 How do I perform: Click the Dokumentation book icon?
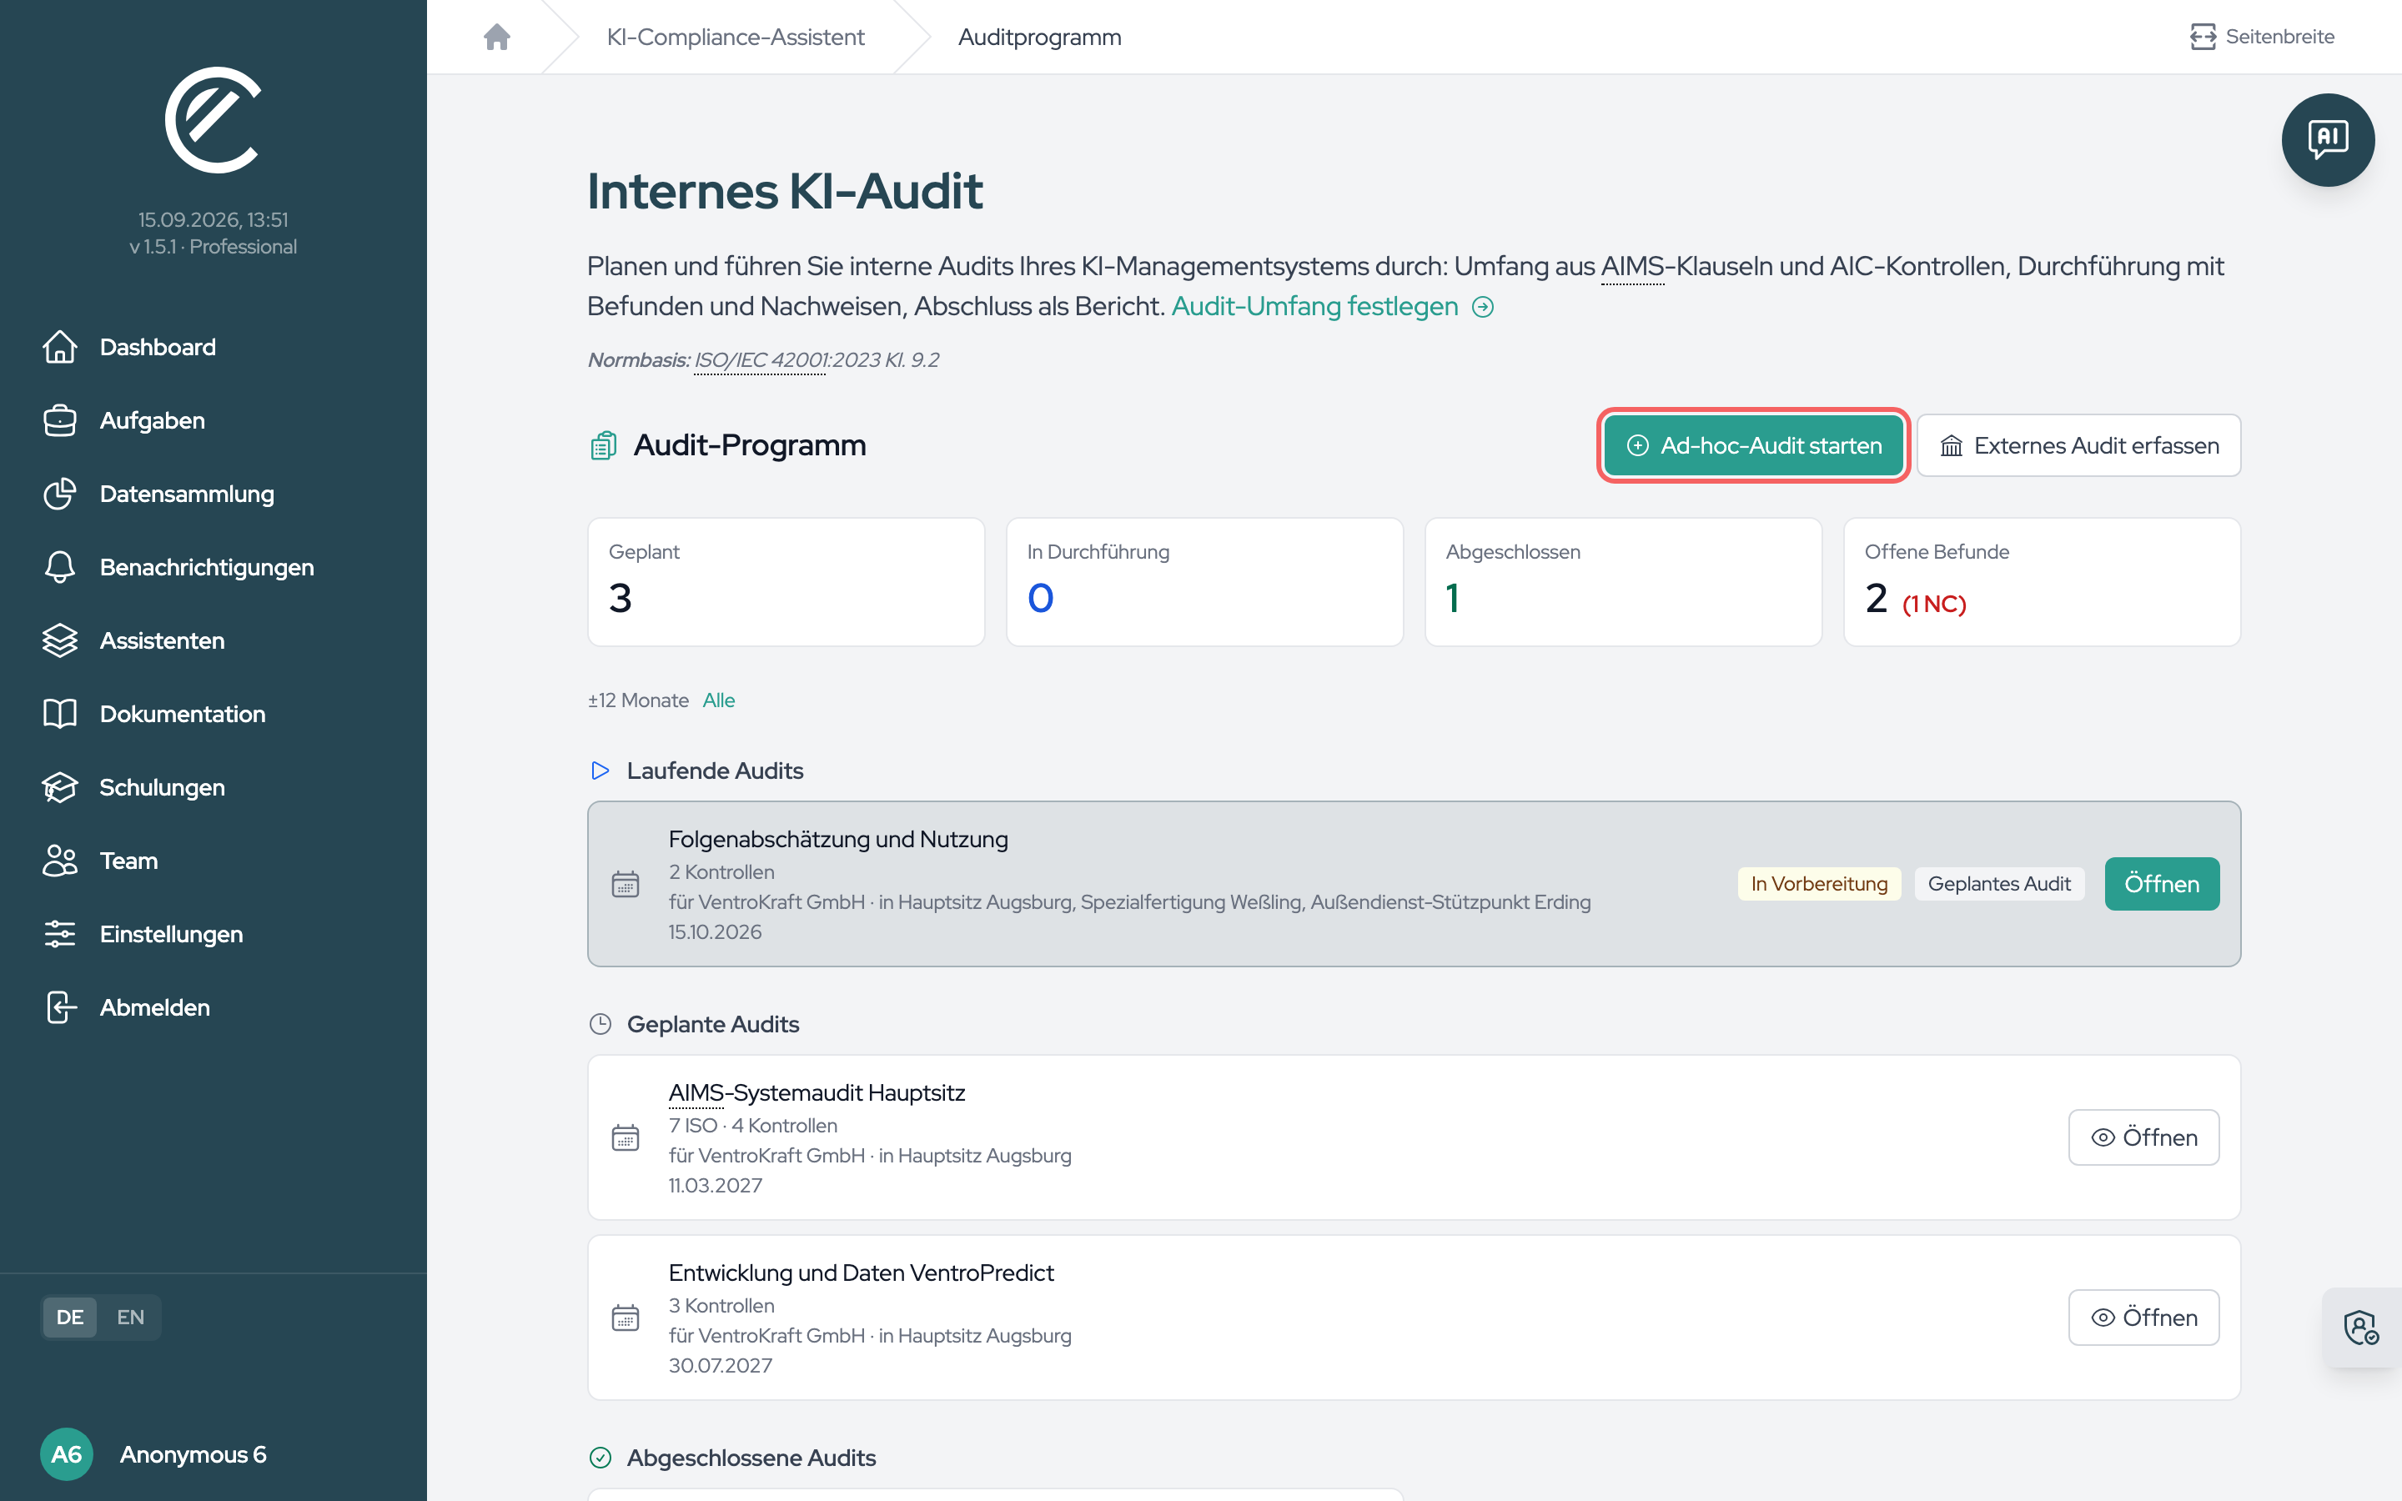[59, 714]
